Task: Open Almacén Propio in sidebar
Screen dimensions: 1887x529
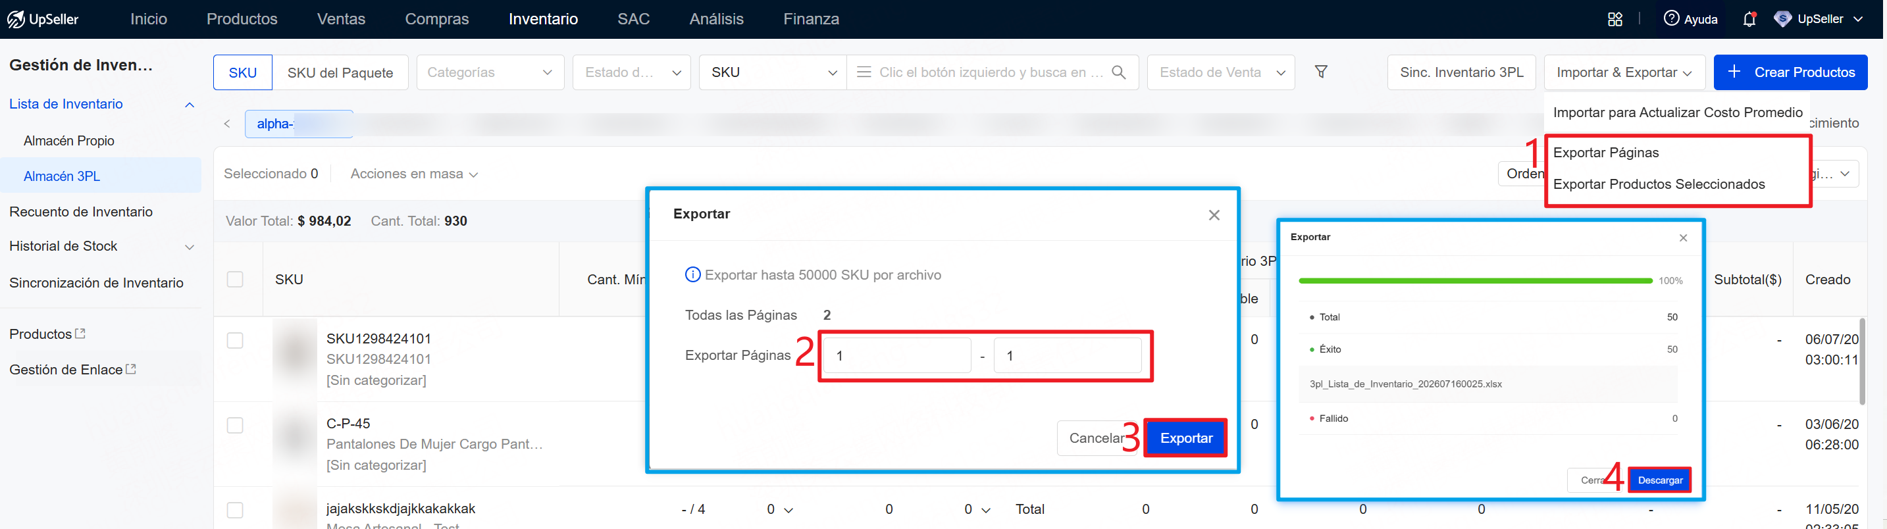Action: pyautogui.click(x=69, y=140)
